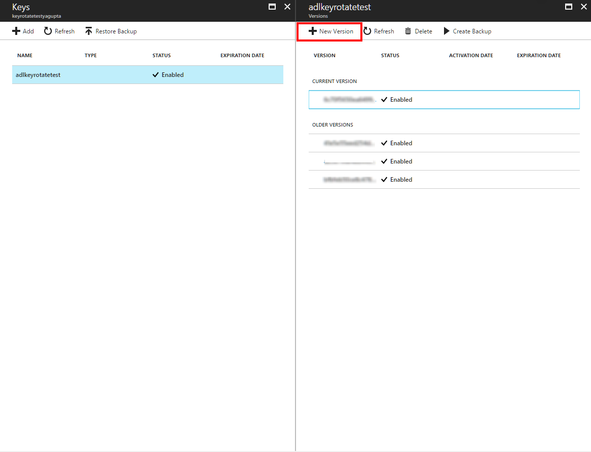
Task: Maximize the adlkeyrotatetest Versions blade
Action: 569,7
